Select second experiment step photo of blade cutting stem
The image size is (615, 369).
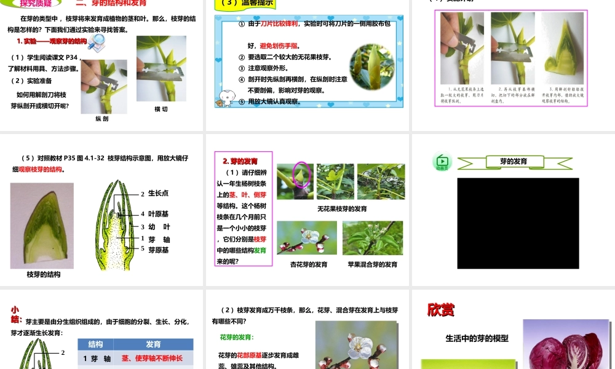[x=513, y=48]
